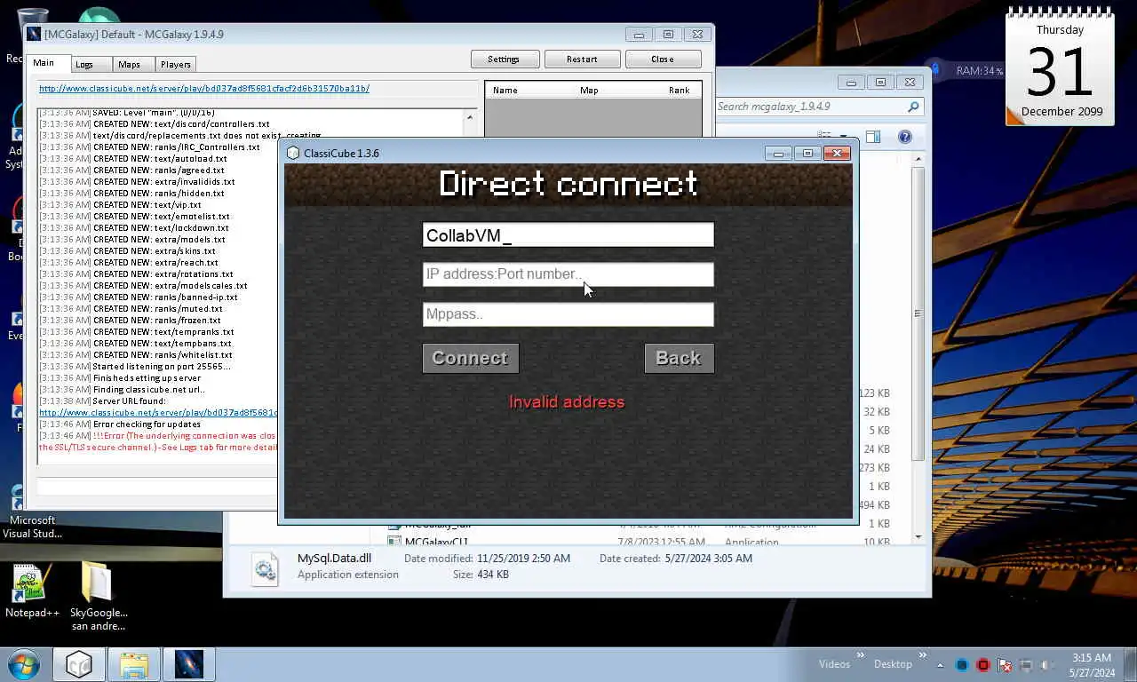This screenshot has width=1137, height=682.
Task: Click the RAM 34% meter gadget
Action: [x=968, y=70]
